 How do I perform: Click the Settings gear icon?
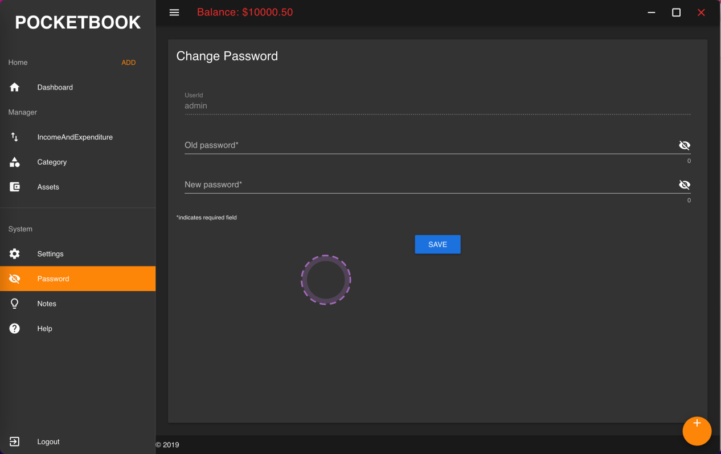(x=15, y=254)
